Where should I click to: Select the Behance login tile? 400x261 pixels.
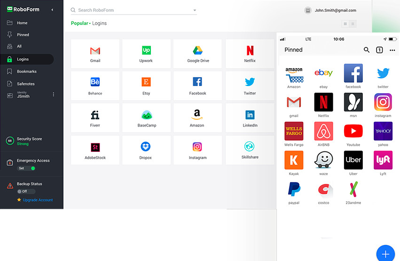(95, 86)
